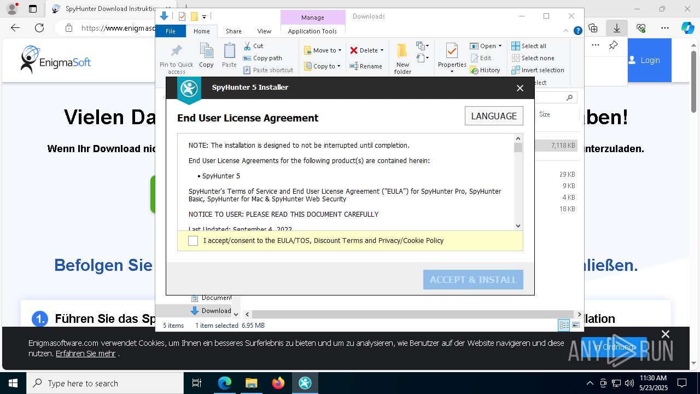
Task: Open the Application Tools ribbon tab
Action: click(x=312, y=31)
